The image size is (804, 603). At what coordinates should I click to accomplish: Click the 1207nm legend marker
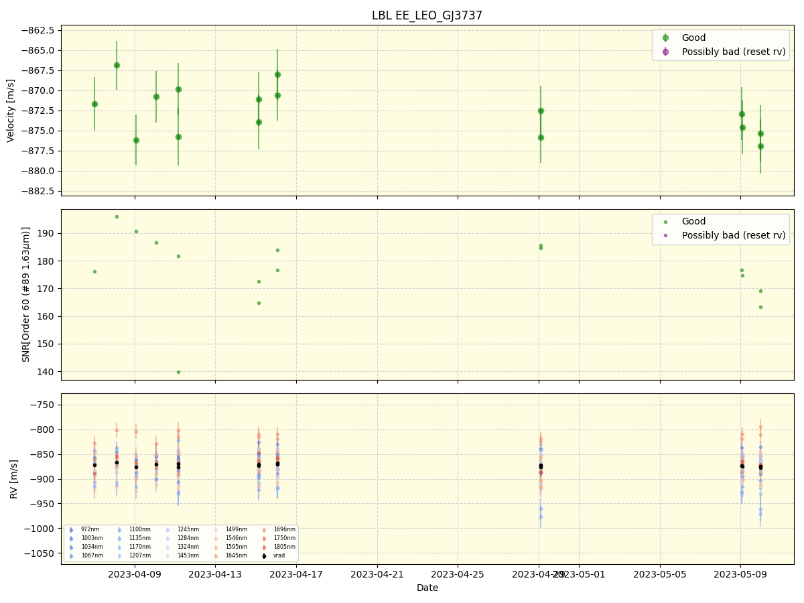[119, 556]
